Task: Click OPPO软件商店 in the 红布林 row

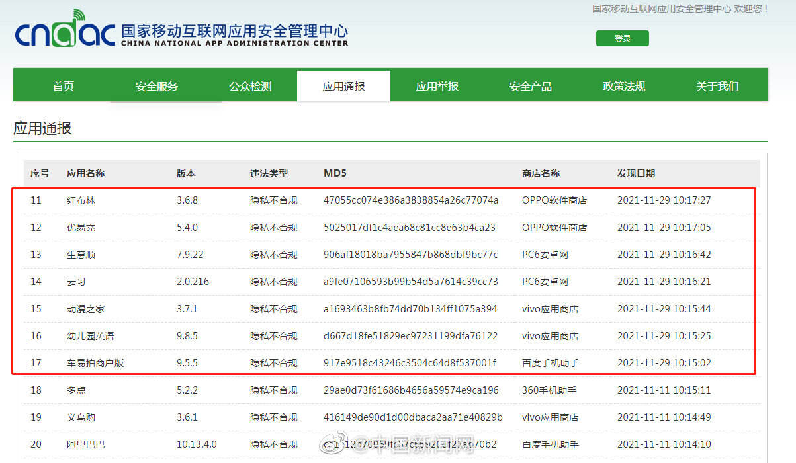Action: (x=554, y=200)
